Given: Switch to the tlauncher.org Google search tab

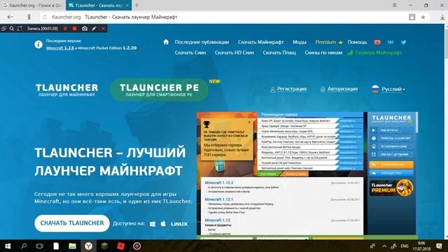Looking at the screenshot, I should point(32,5).
